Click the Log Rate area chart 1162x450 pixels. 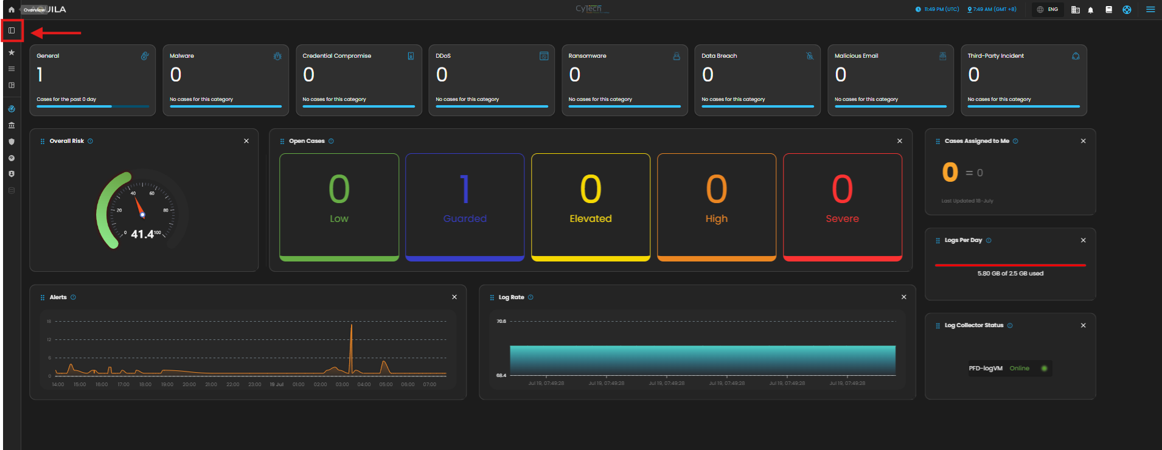[703, 360]
